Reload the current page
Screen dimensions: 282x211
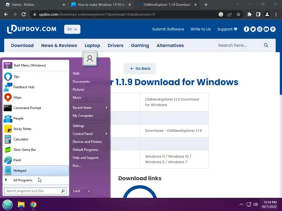(24, 14)
